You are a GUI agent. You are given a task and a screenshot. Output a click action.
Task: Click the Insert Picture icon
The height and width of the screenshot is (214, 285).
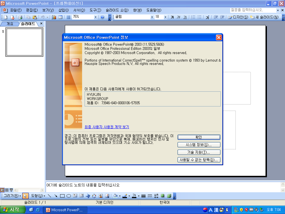[x=107, y=196]
